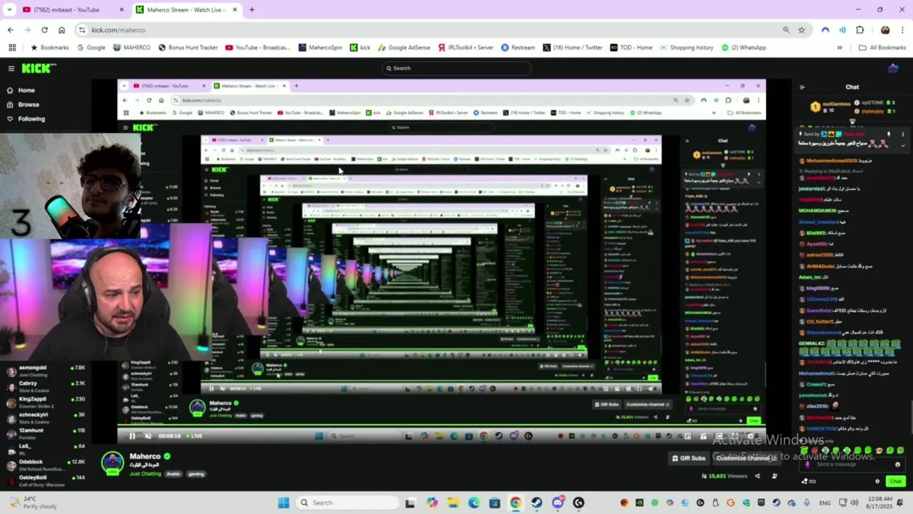Click the zoom magnifier icon in address bar

[786, 30]
